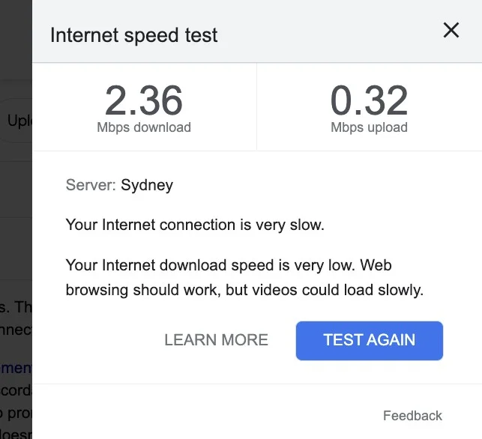Click the 0.32 upload speed value
The width and height of the screenshot is (482, 439).
tap(369, 101)
